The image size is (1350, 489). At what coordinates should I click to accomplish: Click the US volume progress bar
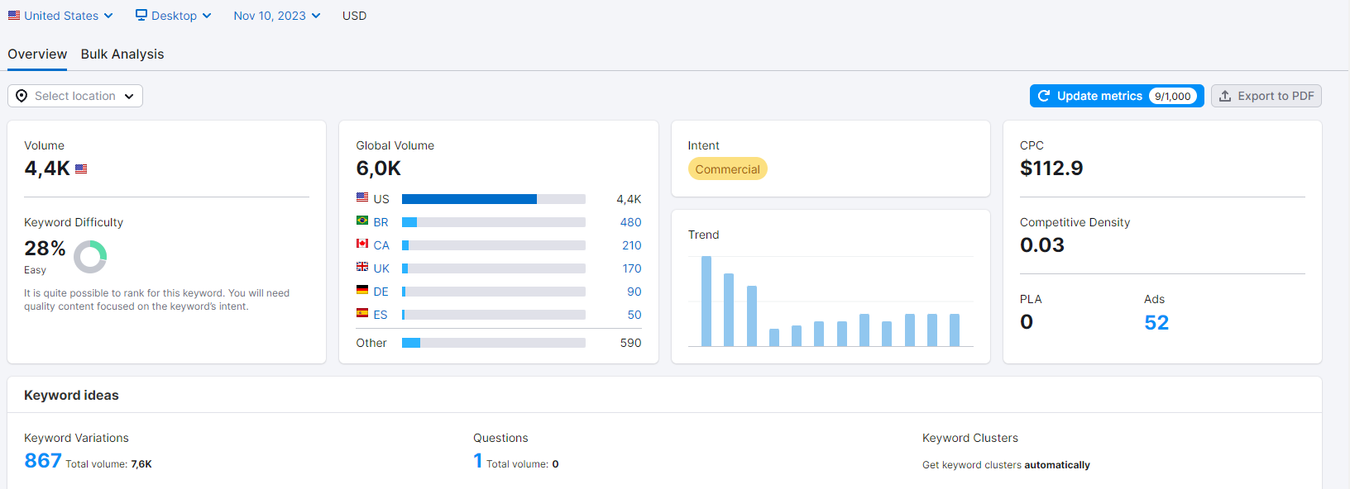point(494,199)
